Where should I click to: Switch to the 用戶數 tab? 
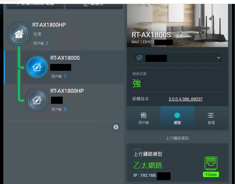pos(144,118)
